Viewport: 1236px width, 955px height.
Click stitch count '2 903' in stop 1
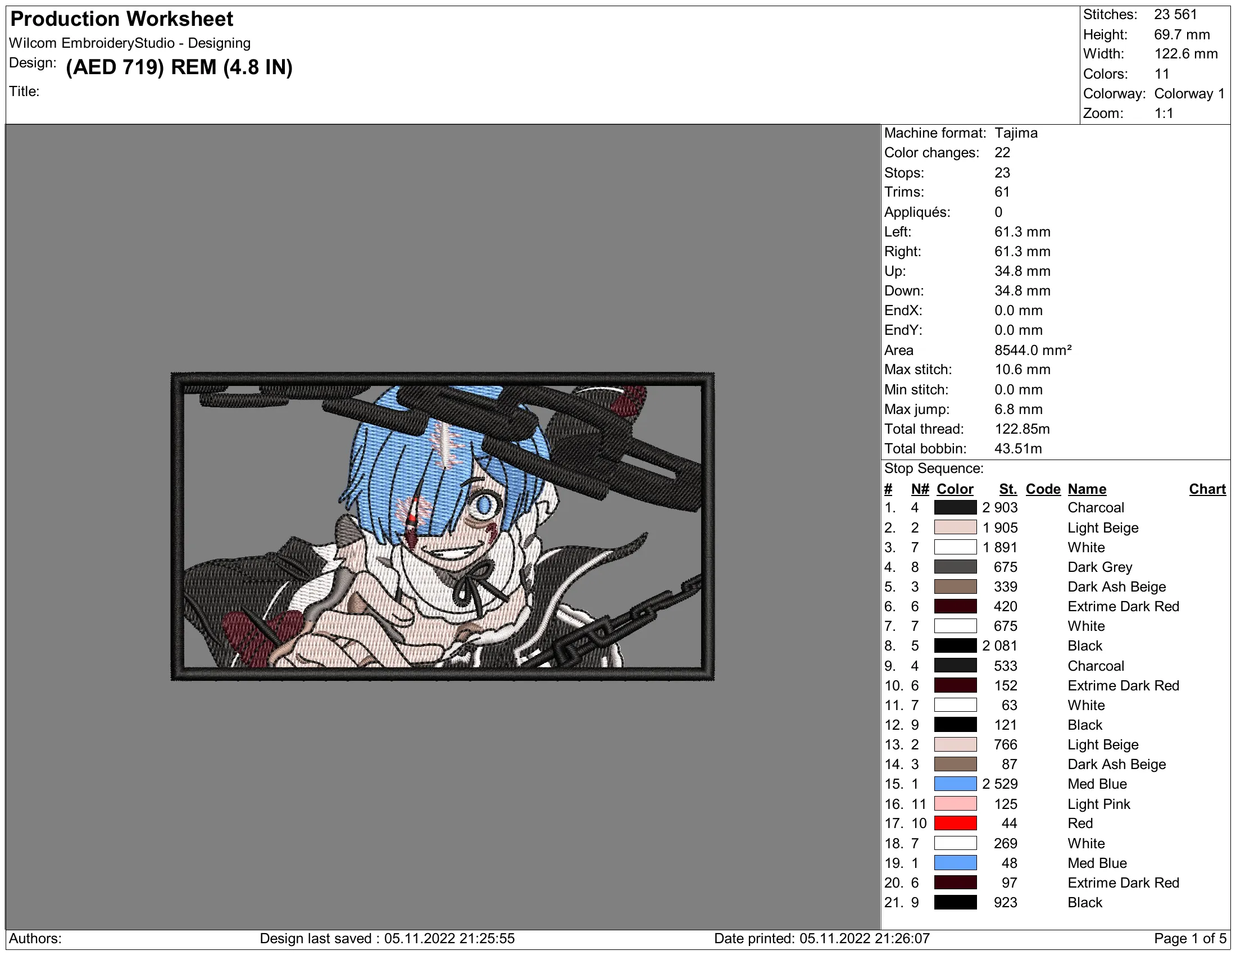(x=1000, y=507)
